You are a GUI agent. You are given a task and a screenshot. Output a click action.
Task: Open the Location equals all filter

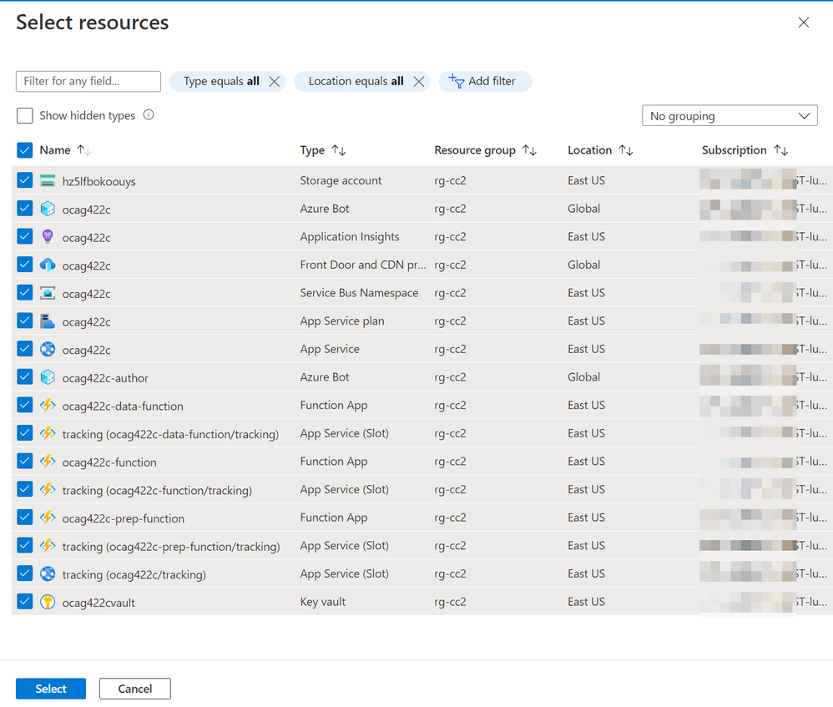coord(355,81)
